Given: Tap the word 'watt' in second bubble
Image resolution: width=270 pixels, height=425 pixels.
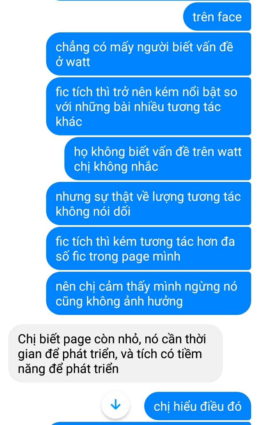Looking at the screenshot, I should point(78,62).
